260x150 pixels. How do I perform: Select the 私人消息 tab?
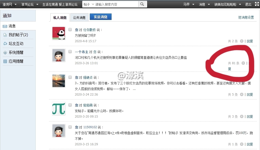pos(60,18)
